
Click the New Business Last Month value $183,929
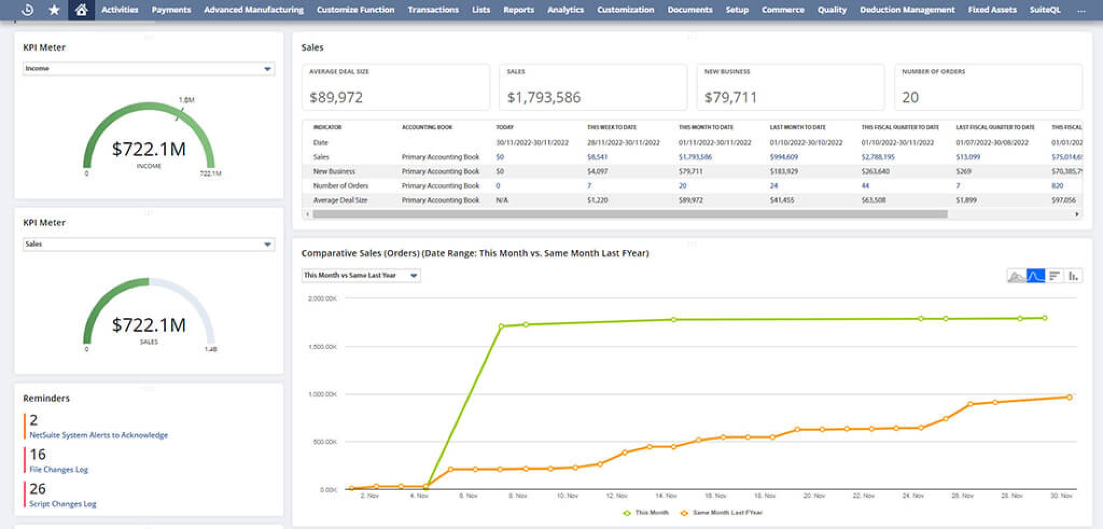(x=784, y=172)
